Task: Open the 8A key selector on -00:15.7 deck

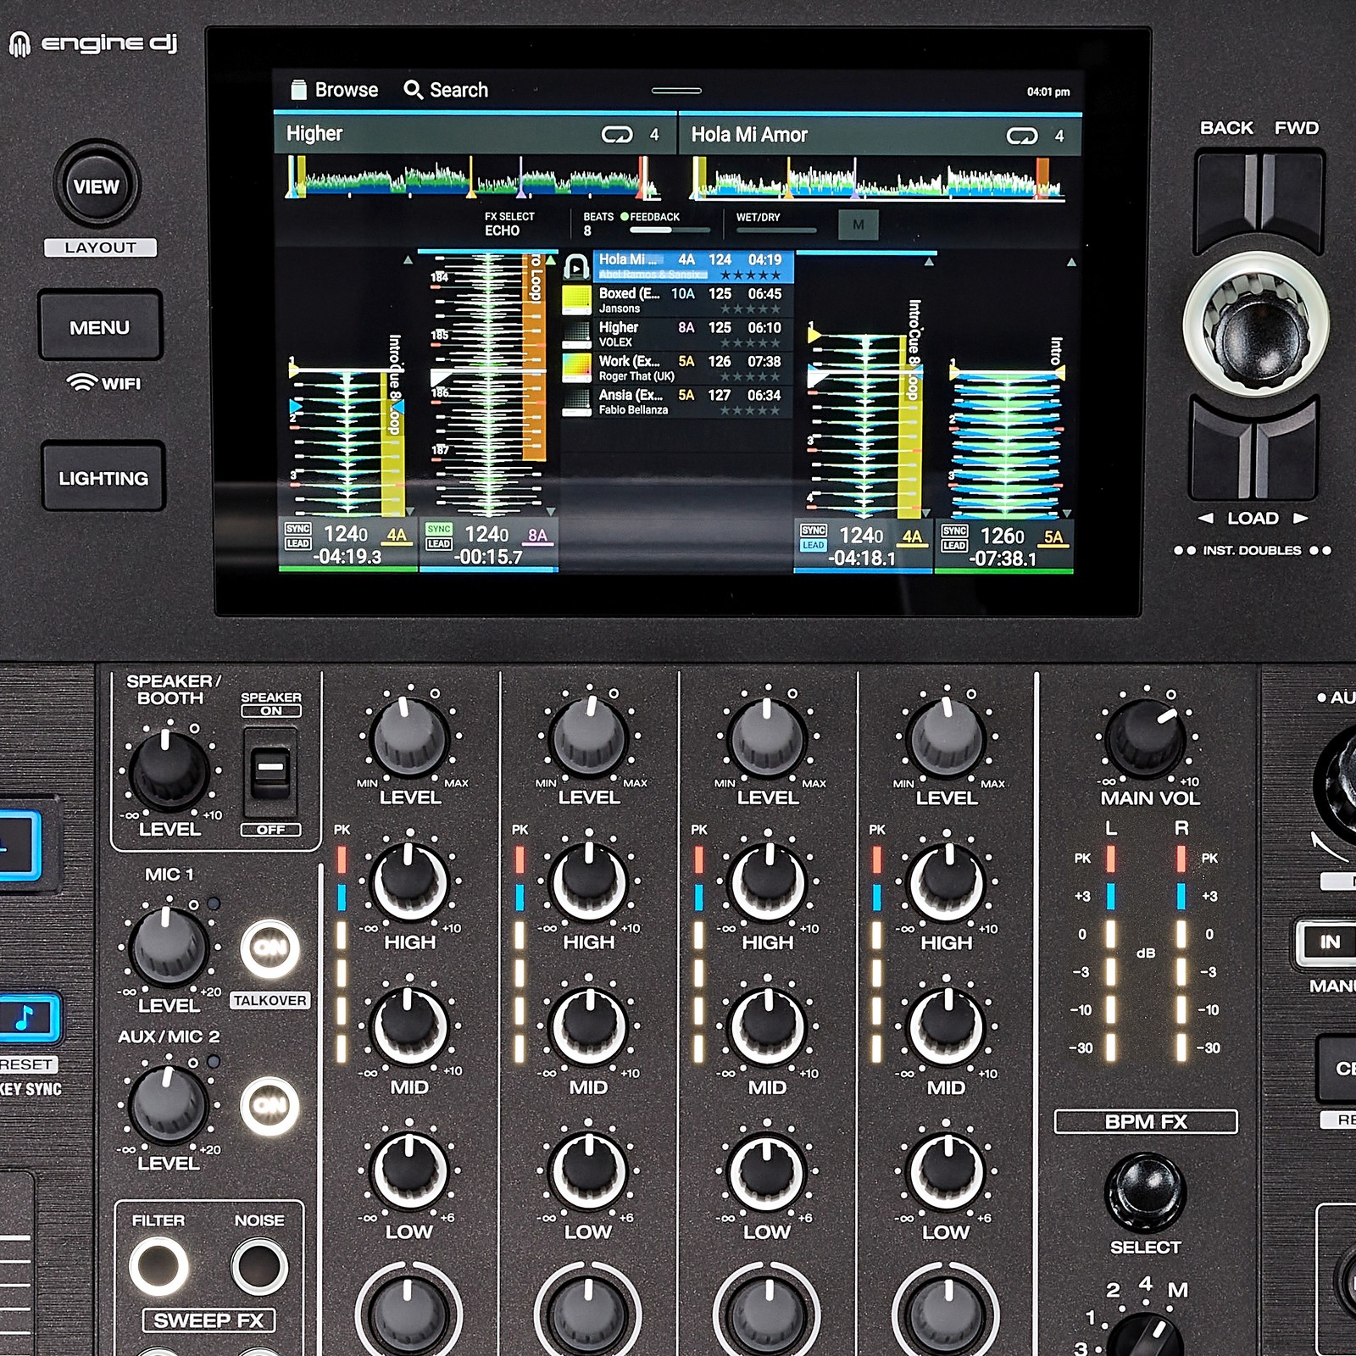Action: (x=537, y=536)
